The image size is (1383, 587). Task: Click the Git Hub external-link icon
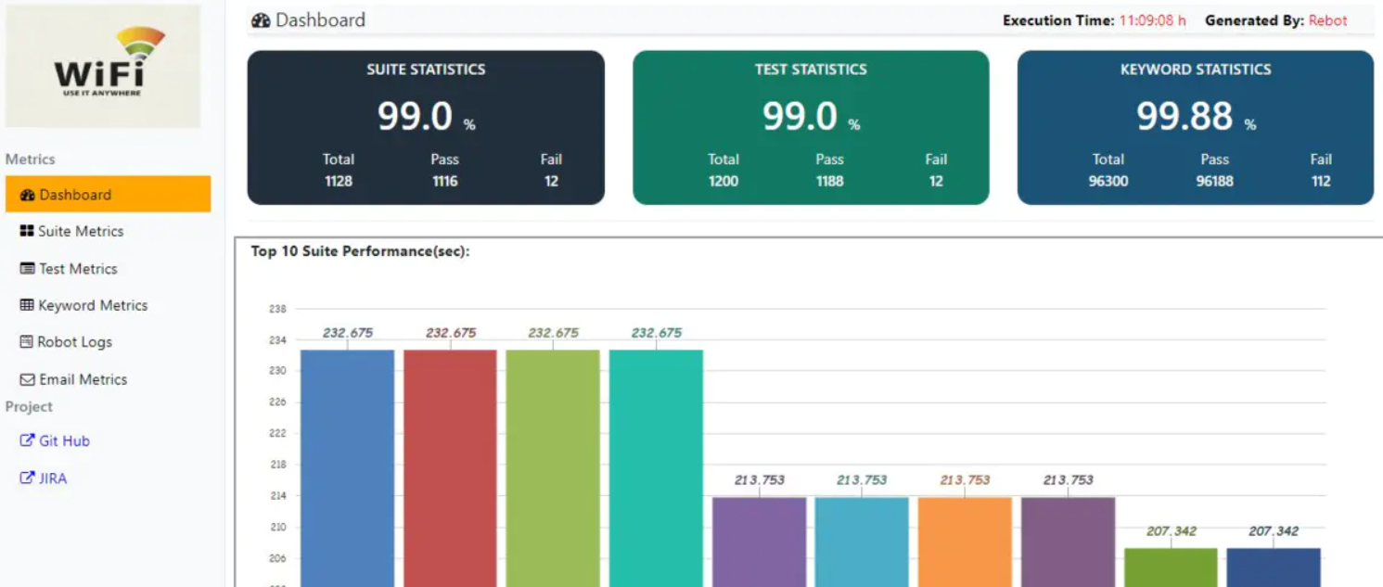tap(27, 440)
